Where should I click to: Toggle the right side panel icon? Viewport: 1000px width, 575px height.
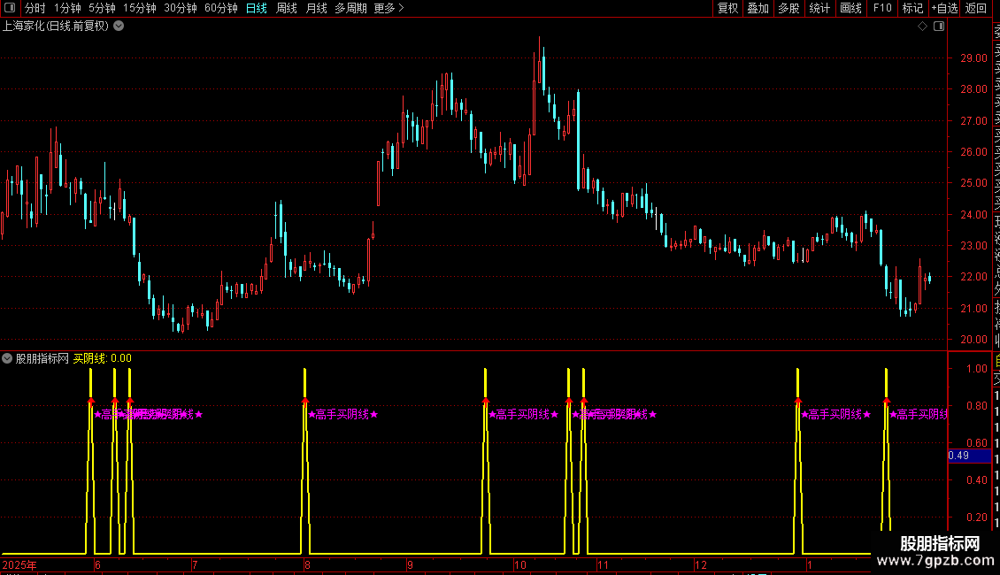[x=939, y=27]
